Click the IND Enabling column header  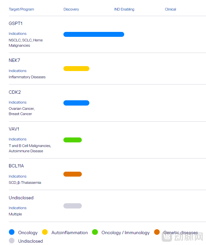[124, 9]
